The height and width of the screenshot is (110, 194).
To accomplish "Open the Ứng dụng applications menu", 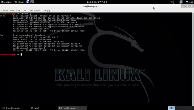I will click(x=6, y=2).
